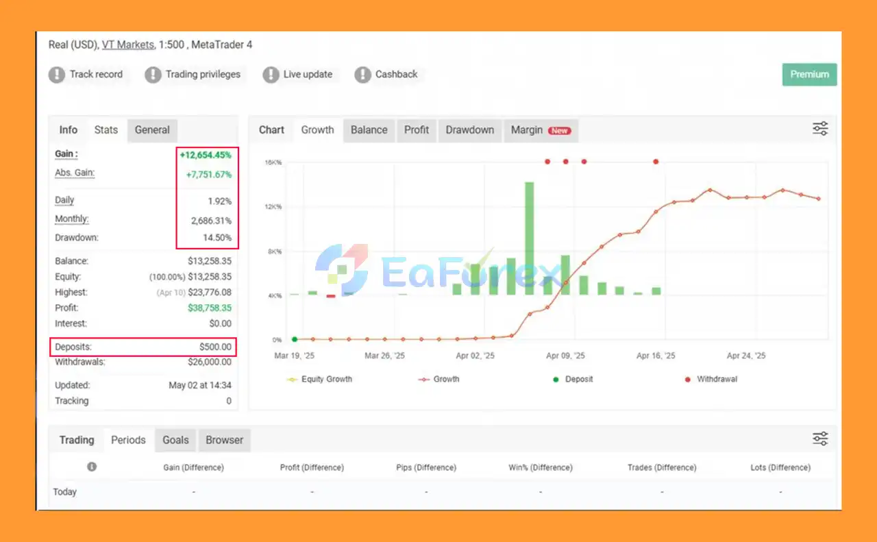Click the Trading privileges exclamation icon
The width and height of the screenshot is (877, 542).
(x=153, y=75)
